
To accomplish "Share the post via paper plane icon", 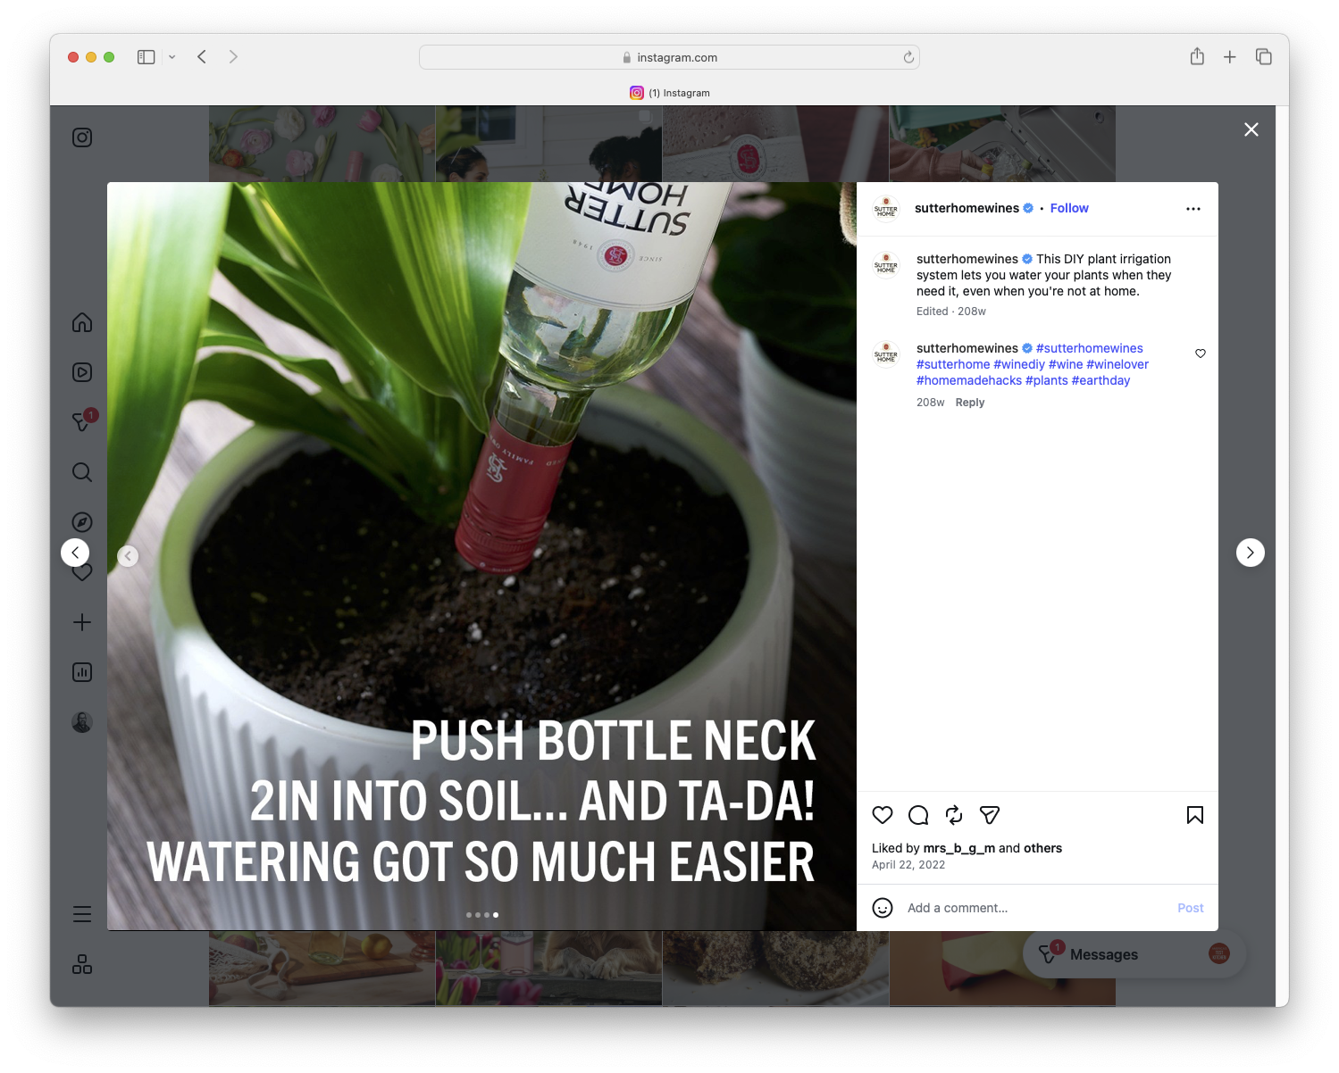I will coord(989,815).
